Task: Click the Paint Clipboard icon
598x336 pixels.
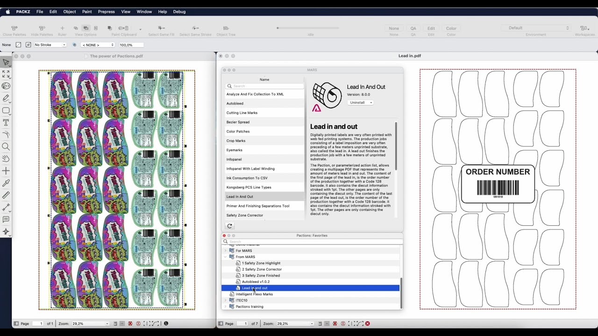Action: (x=124, y=28)
